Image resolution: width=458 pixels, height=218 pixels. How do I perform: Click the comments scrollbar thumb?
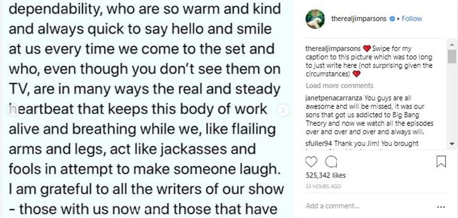452,56
